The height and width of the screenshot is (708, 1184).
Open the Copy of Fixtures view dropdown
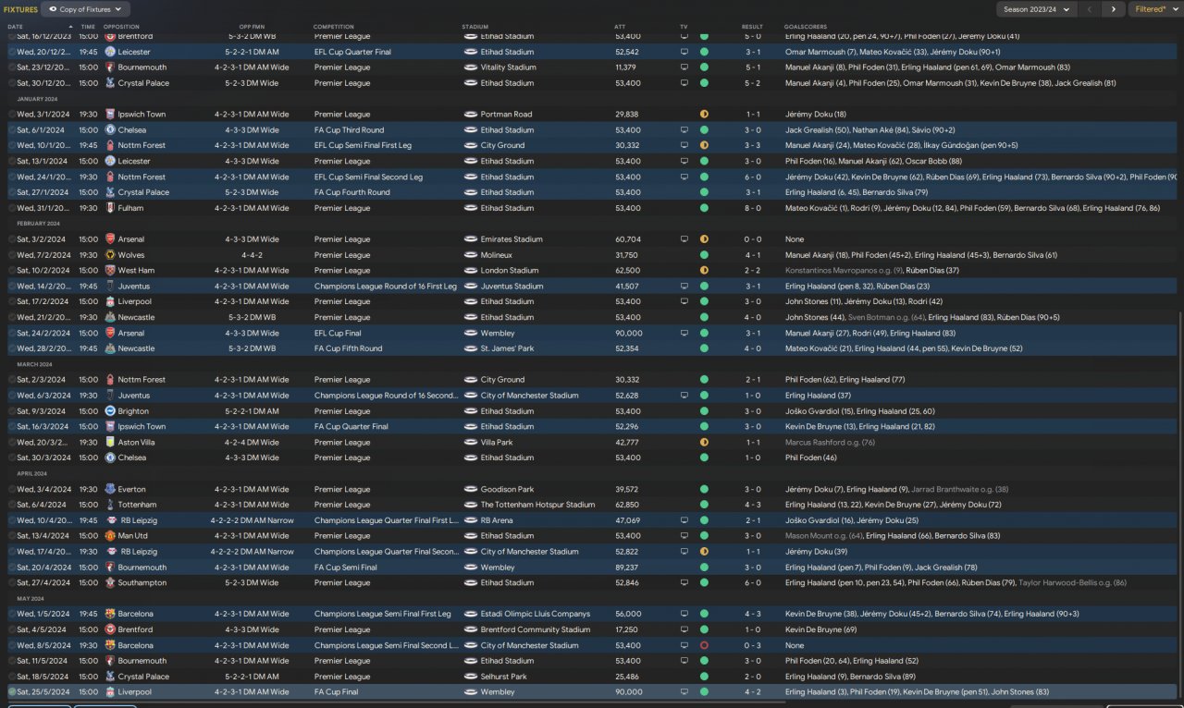coord(83,9)
